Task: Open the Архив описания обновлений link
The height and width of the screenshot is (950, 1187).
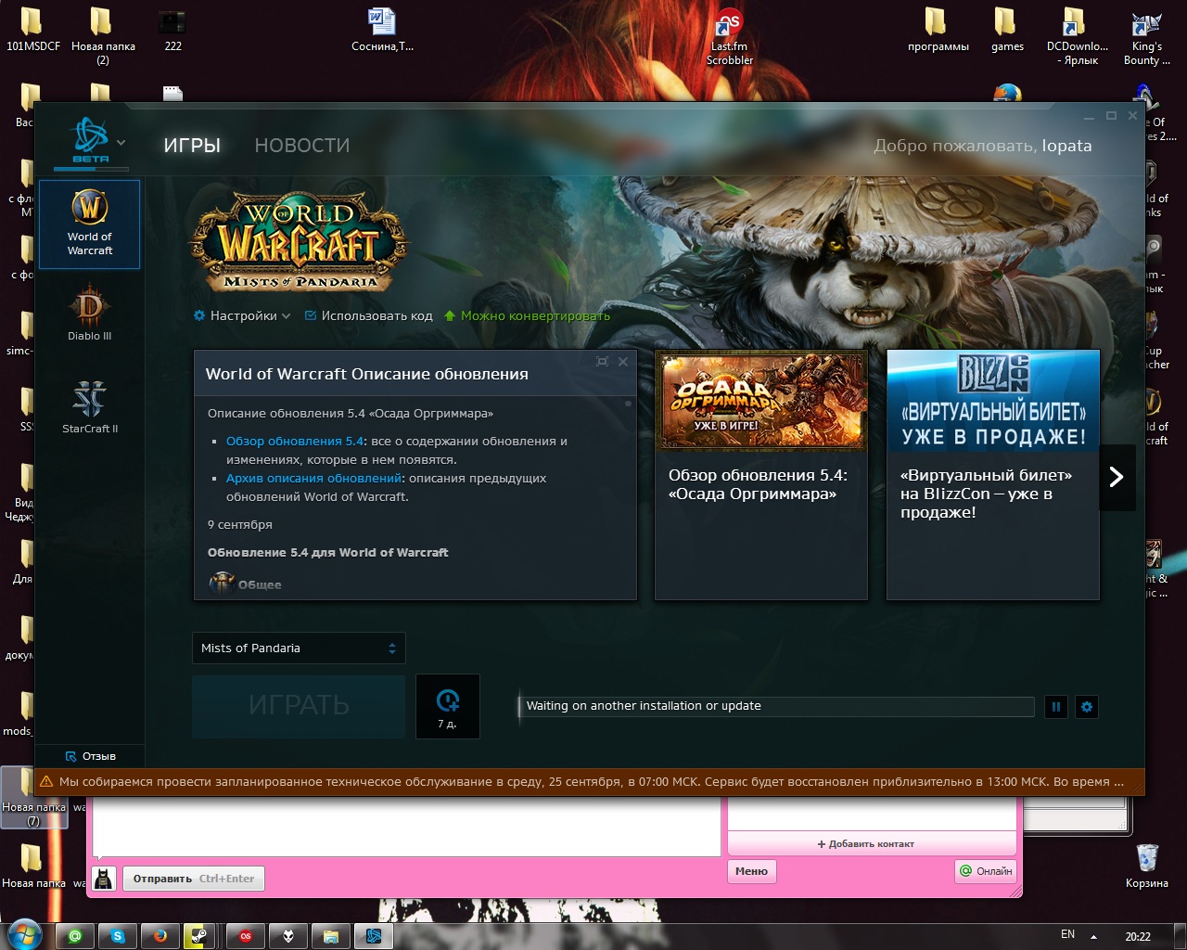Action: pyautogui.click(x=314, y=479)
